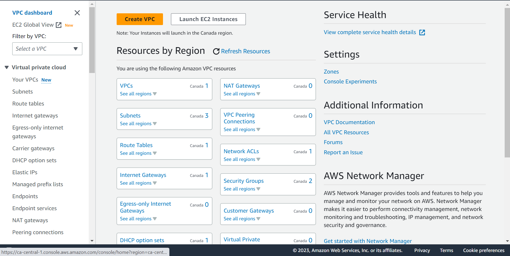Image resolution: width=510 pixels, height=256 pixels.
Task: Open Endpoints in sidebar
Action: (x=25, y=196)
